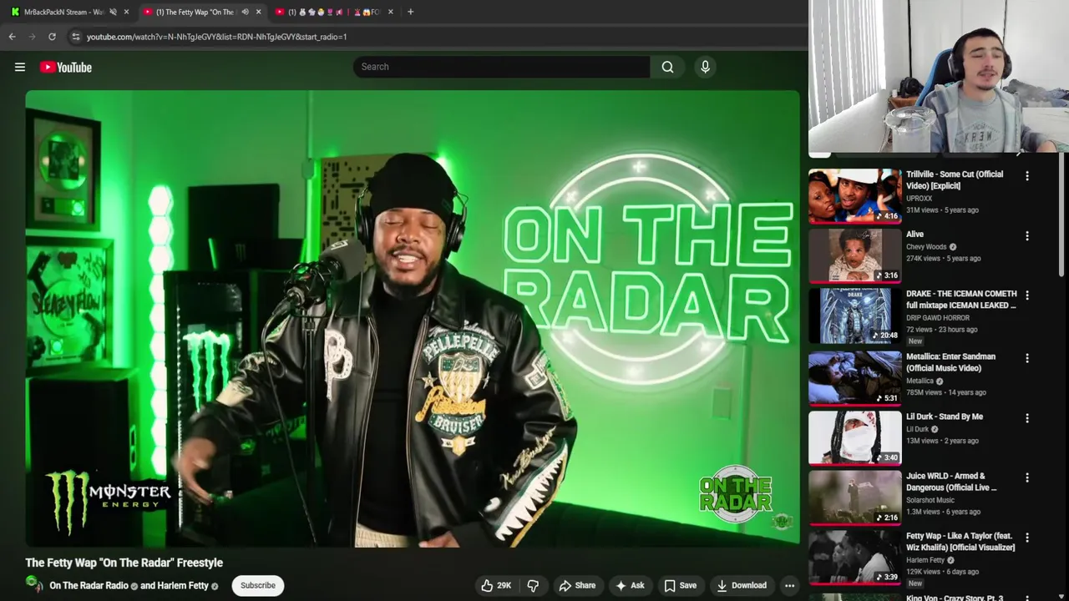
Task: Click the URL in the address bar
Action: tap(216, 37)
